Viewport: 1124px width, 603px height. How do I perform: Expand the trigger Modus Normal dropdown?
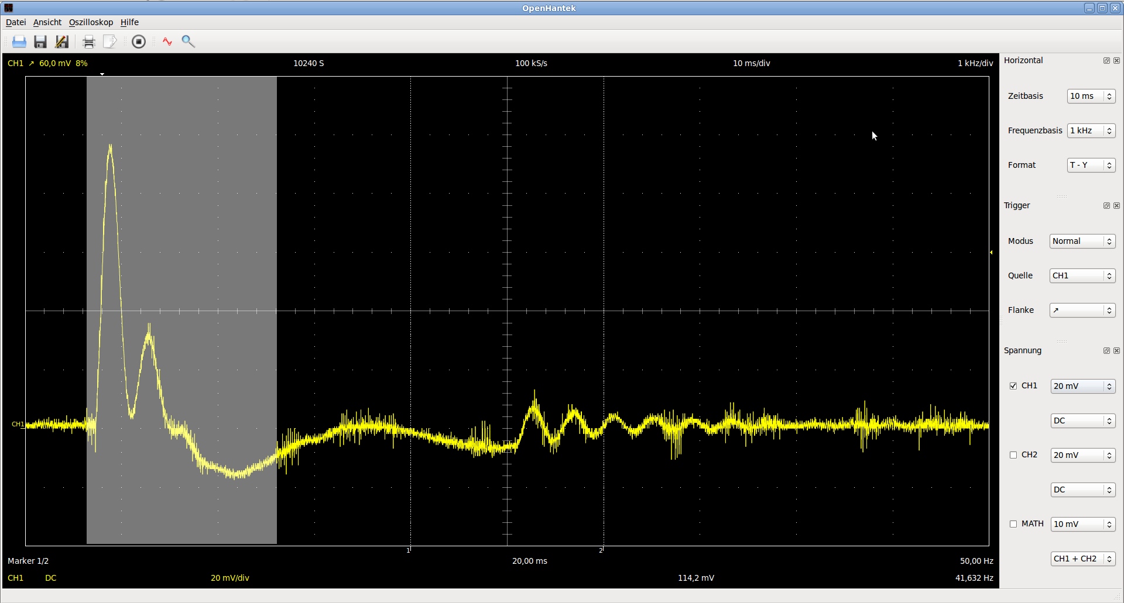1082,242
